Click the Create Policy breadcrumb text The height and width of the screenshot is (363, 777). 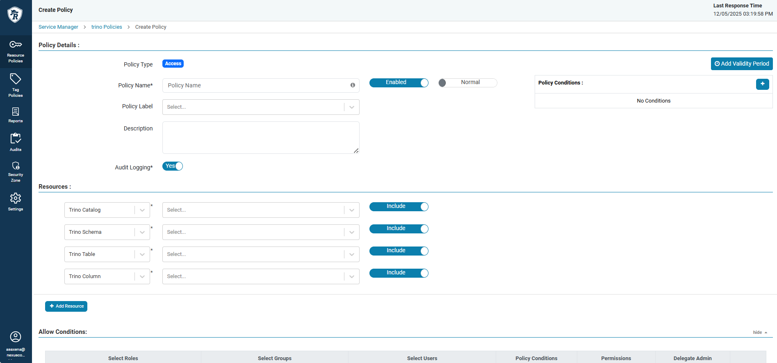coord(151,27)
